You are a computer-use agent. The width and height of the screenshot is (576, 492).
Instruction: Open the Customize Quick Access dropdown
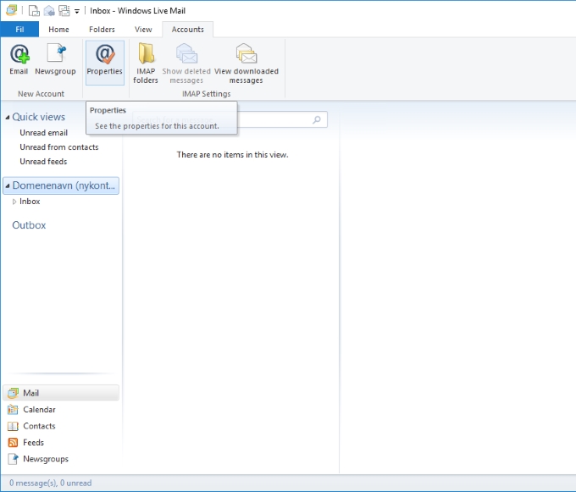coord(77,11)
